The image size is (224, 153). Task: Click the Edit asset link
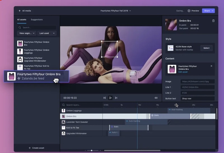183,72
